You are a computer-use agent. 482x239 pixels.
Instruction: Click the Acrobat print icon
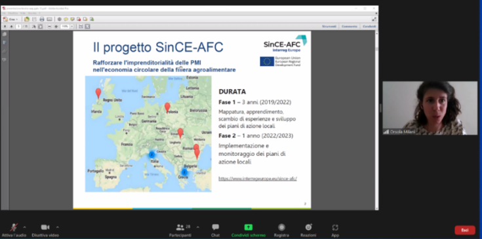coord(42,19)
